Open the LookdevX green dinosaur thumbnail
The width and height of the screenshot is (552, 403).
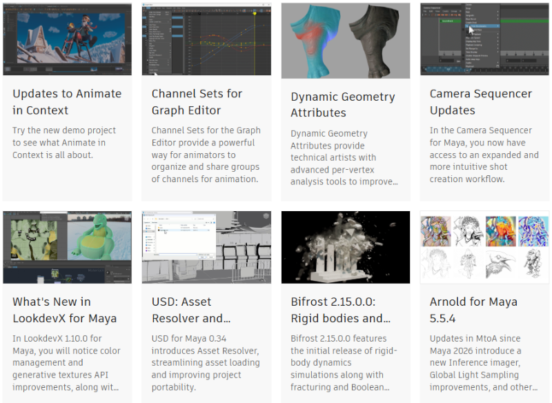[x=67, y=247]
